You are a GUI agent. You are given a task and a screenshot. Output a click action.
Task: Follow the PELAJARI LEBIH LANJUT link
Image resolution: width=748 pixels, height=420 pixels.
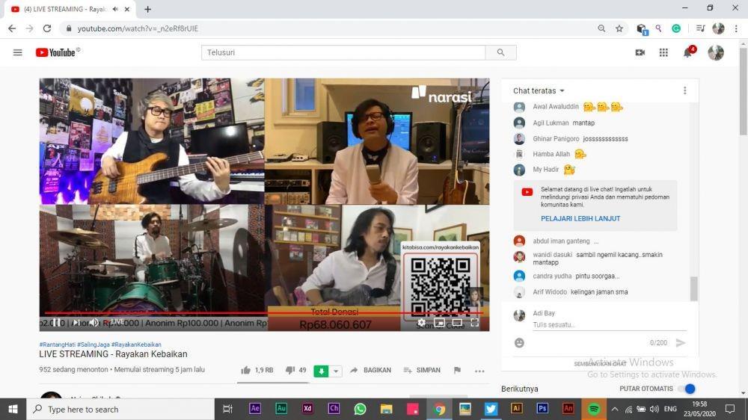pos(580,218)
